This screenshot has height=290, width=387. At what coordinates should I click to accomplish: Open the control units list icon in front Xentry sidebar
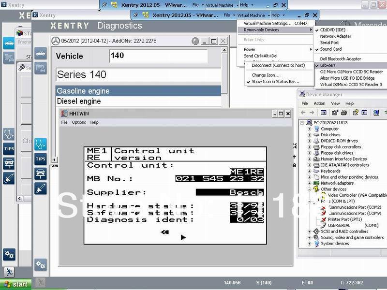tap(41, 68)
